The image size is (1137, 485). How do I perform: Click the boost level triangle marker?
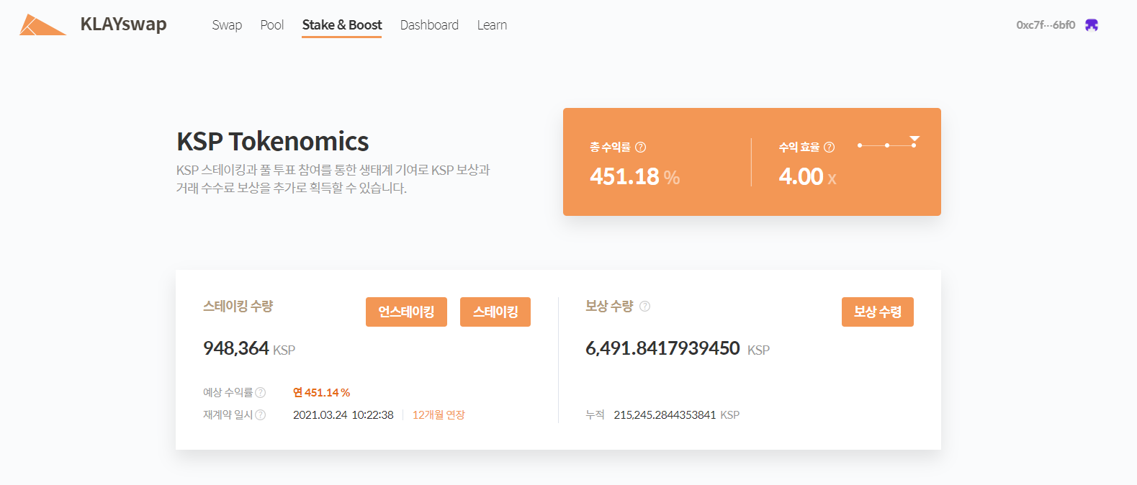coord(914,138)
